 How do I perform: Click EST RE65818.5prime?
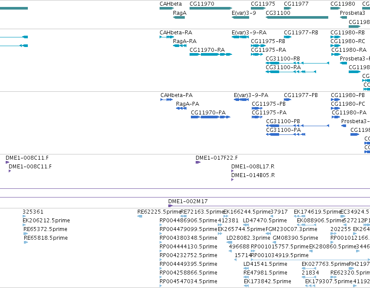click(26, 242)
